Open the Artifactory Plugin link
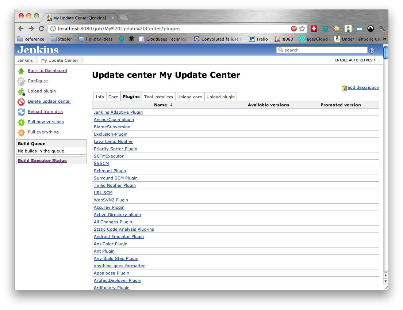This screenshot has height=310, width=403. click(112, 288)
